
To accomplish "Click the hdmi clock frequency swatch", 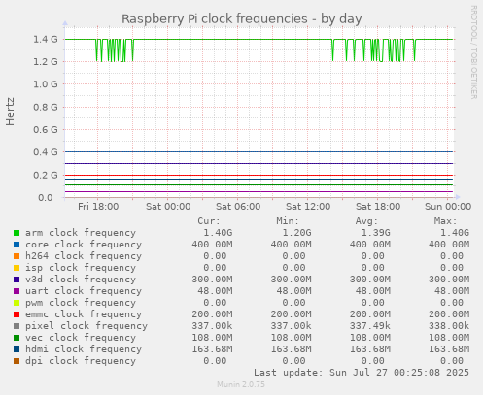I will pos(17,349).
